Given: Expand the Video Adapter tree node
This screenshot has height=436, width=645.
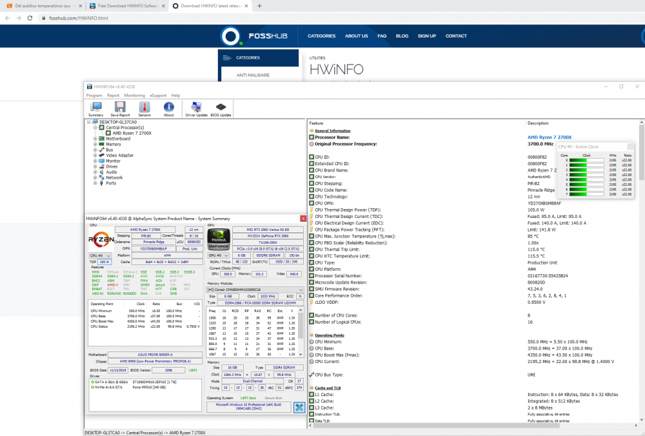Looking at the screenshot, I should pyautogui.click(x=95, y=155).
